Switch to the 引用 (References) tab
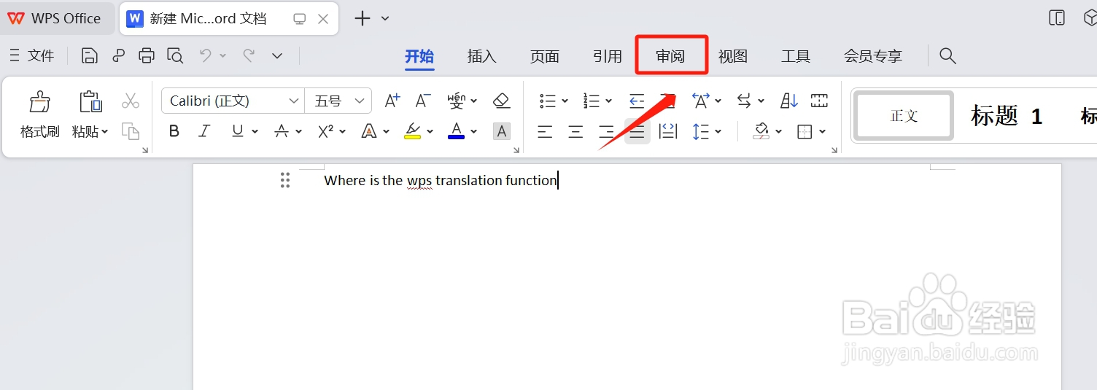The height and width of the screenshot is (390, 1097). tap(607, 56)
